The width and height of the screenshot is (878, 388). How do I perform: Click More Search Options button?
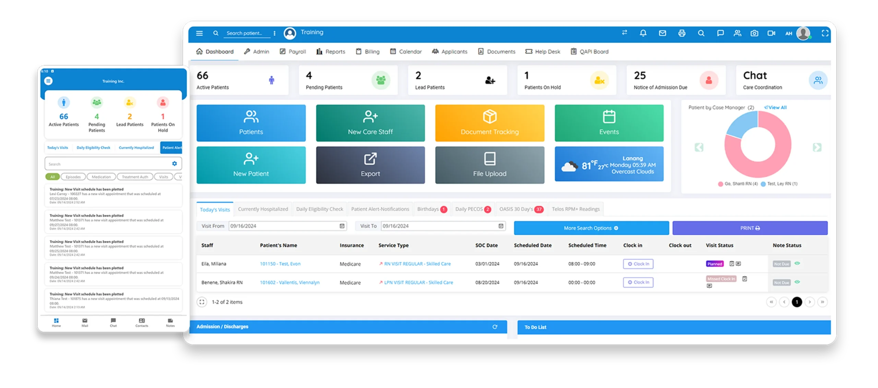591,228
